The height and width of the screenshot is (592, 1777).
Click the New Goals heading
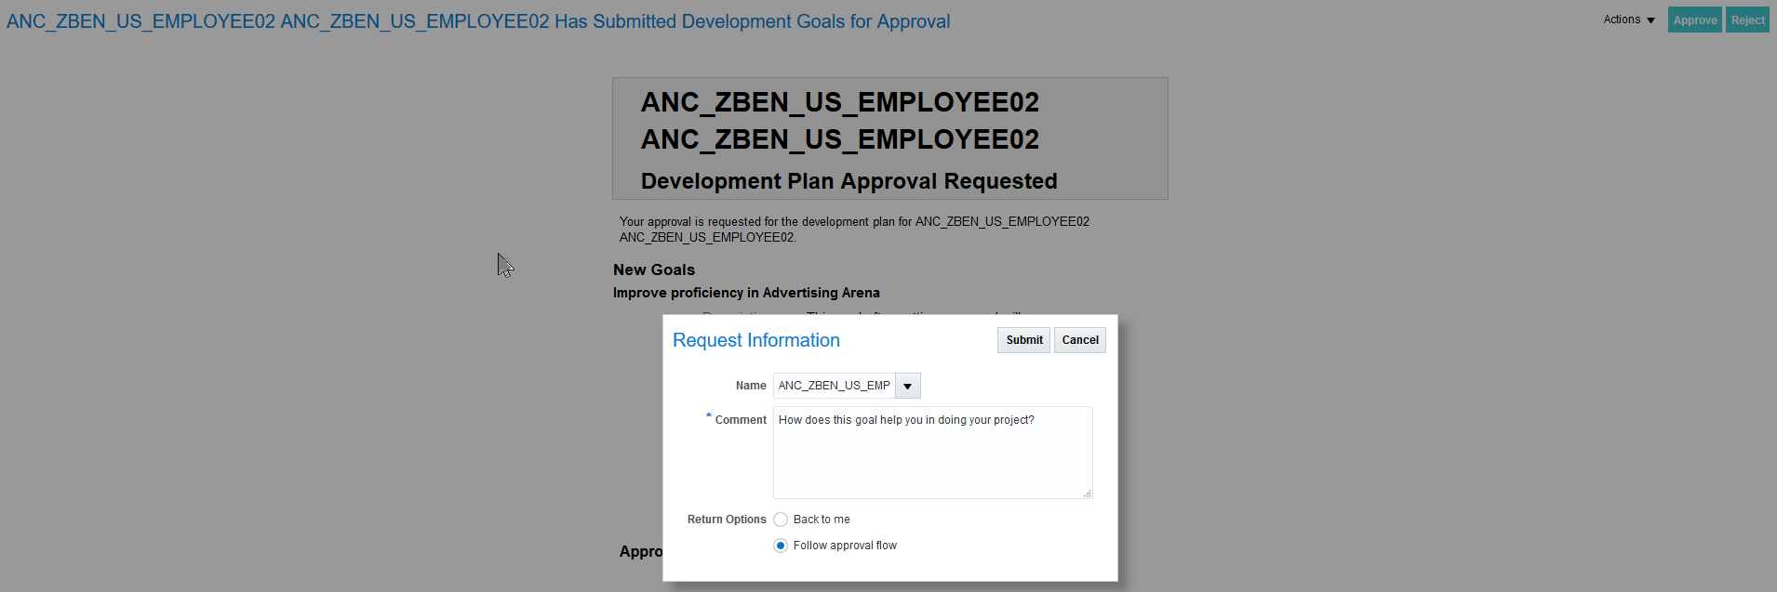coord(653,270)
